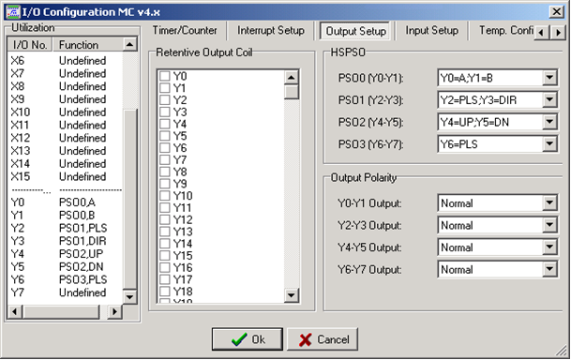
Task: Click the Y4=UP;Y5=DN value field
Action: (x=490, y=122)
